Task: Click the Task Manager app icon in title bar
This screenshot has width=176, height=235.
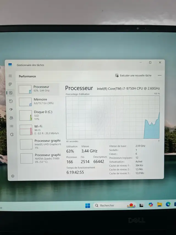Action: coord(10,65)
